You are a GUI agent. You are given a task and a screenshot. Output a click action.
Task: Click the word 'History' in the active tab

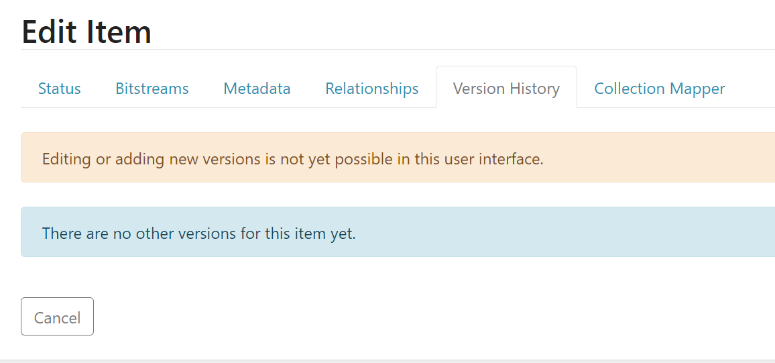click(x=534, y=89)
